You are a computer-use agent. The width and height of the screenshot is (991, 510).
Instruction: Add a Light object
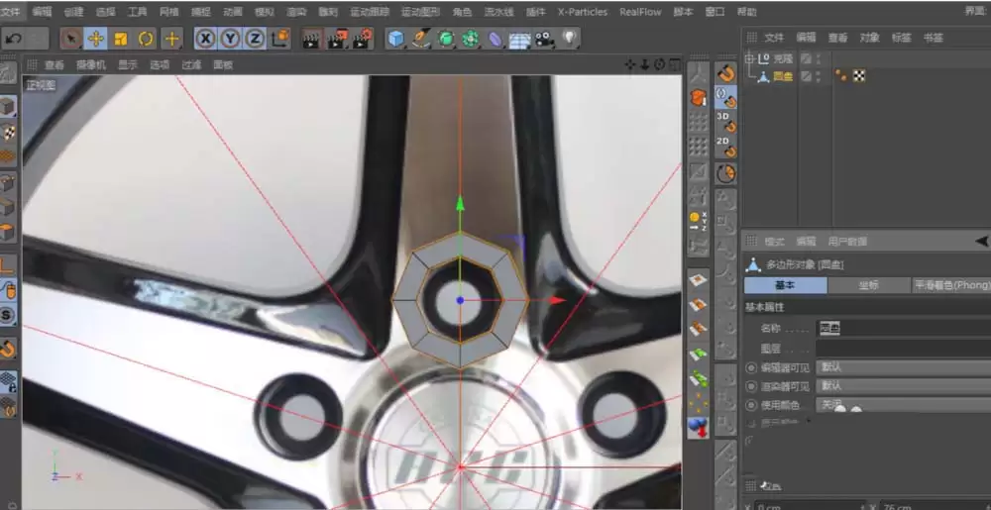570,38
